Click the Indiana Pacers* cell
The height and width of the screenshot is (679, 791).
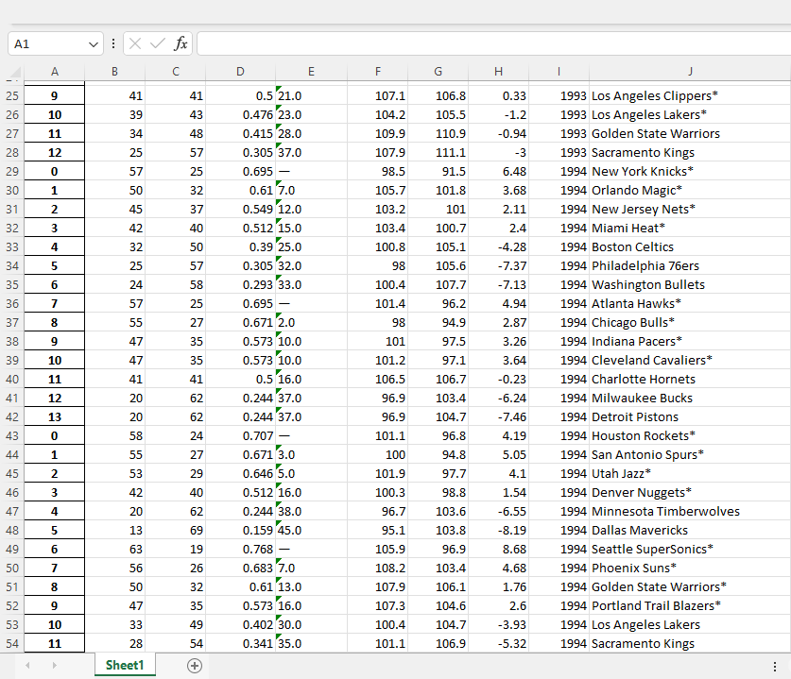click(690, 341)
